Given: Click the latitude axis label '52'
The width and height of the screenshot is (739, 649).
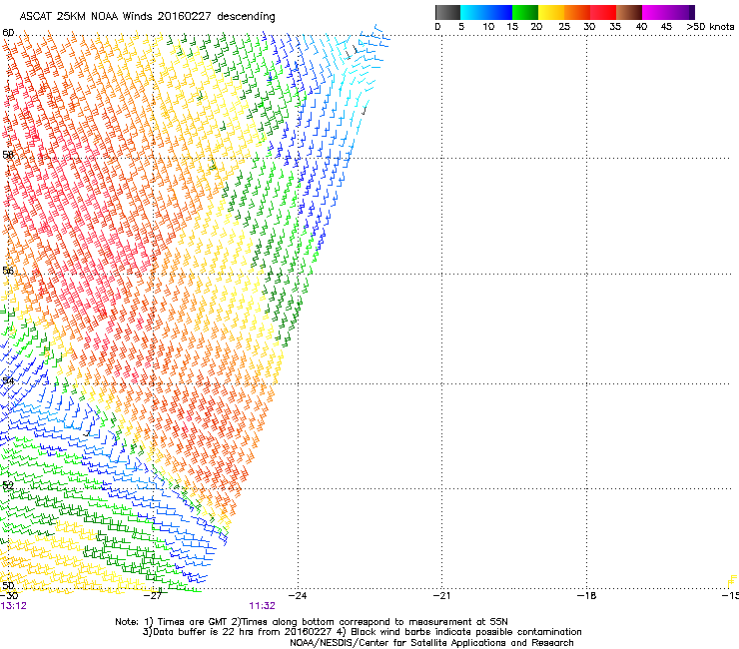Looking at the screenshot, I should 8,485.
